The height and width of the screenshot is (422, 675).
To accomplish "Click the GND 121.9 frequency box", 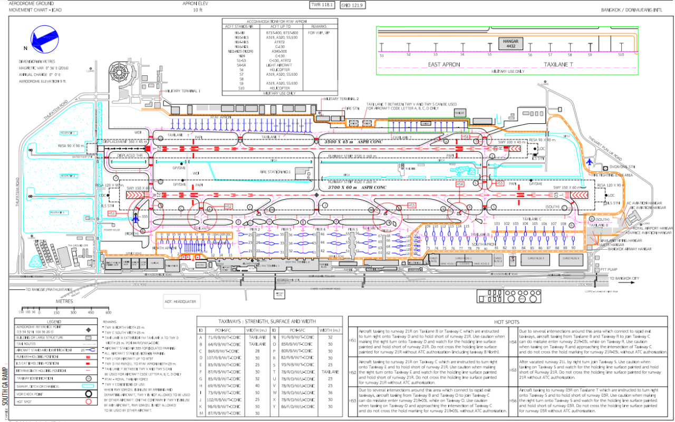I will 353,5.
